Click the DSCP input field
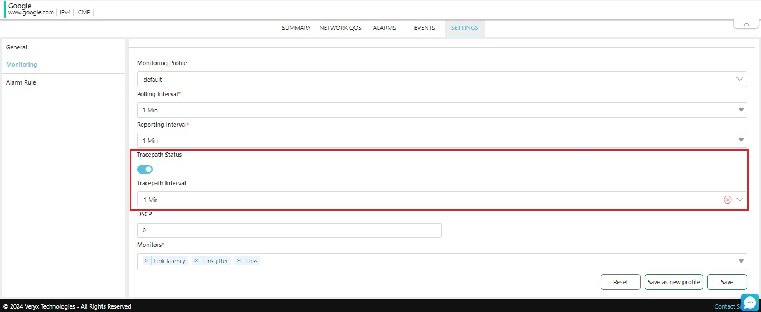Viewport: 761px width, 312px height. coord(289,230)
